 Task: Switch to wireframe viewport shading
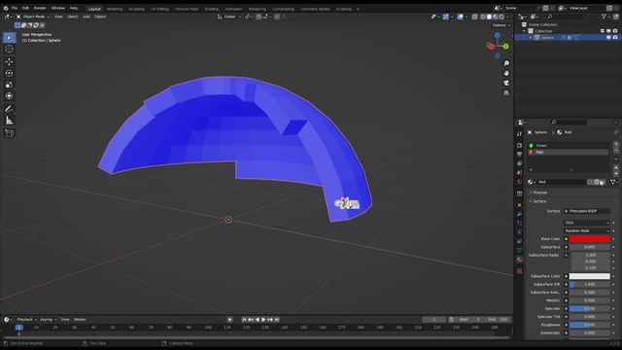pos(483,17)
